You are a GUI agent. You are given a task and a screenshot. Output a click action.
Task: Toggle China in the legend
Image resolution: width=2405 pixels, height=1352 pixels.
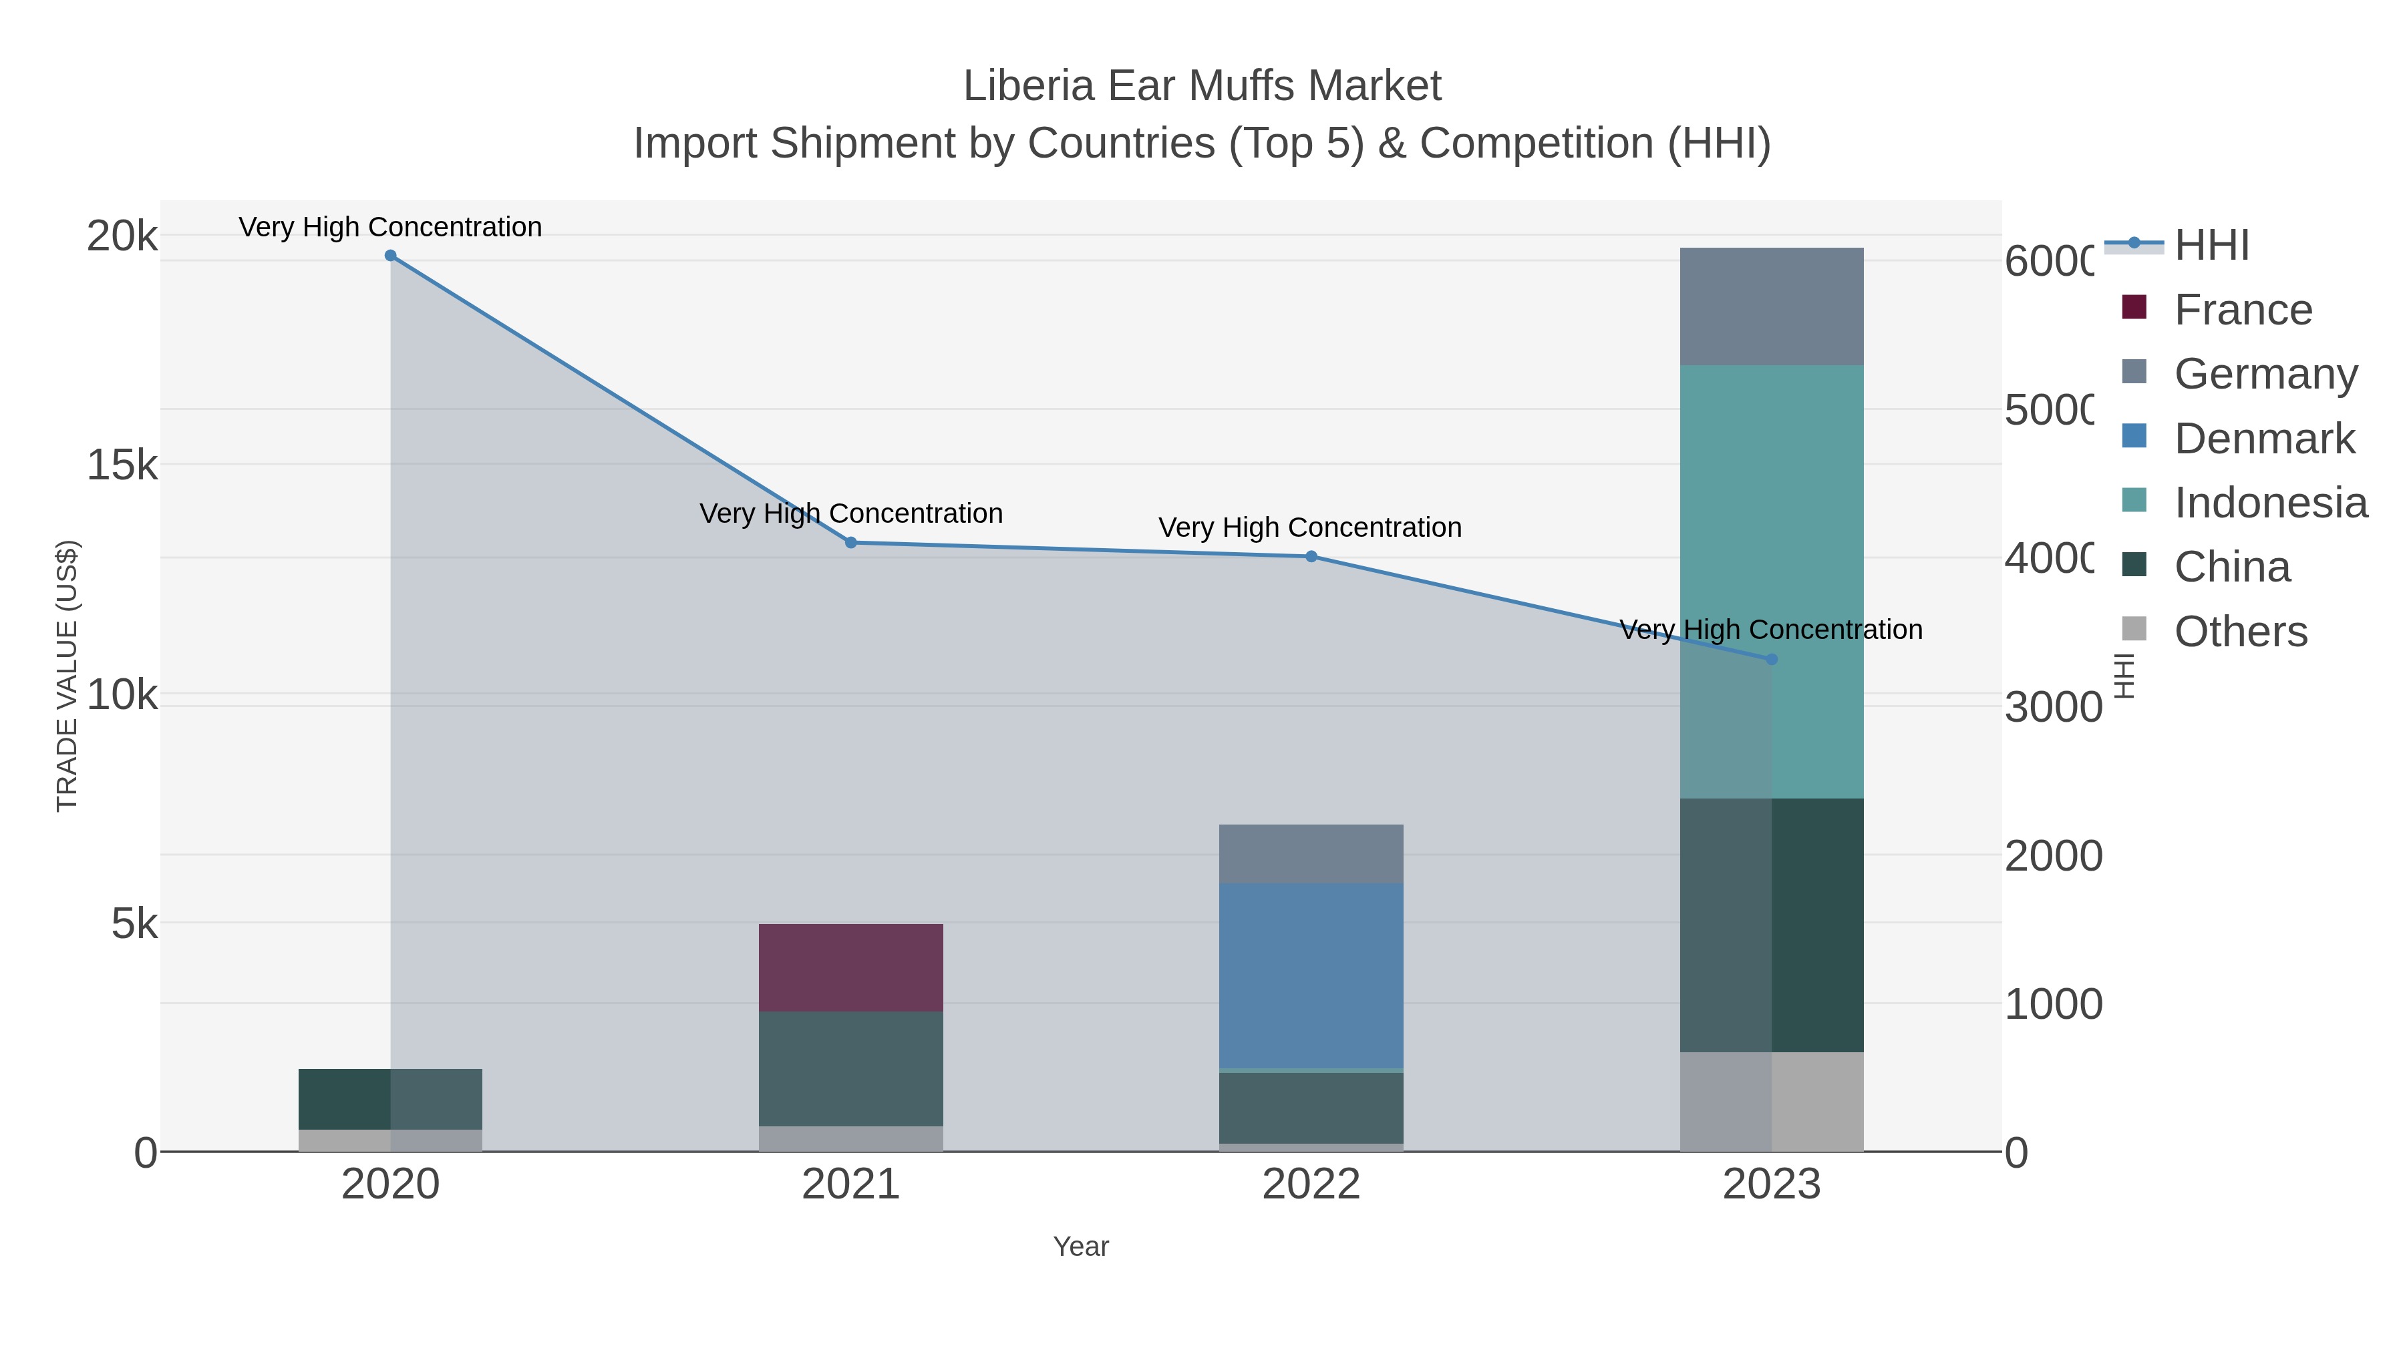pyautogui.click(x=2206, y=568)
